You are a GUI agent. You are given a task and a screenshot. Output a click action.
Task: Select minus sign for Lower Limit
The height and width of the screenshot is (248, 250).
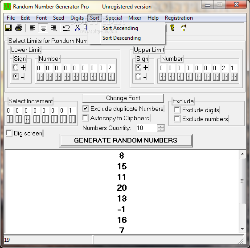click(16, 76)
